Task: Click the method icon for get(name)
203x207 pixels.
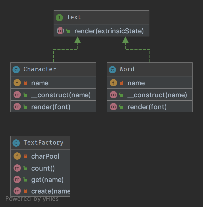Action: click(x=17, y=179)
